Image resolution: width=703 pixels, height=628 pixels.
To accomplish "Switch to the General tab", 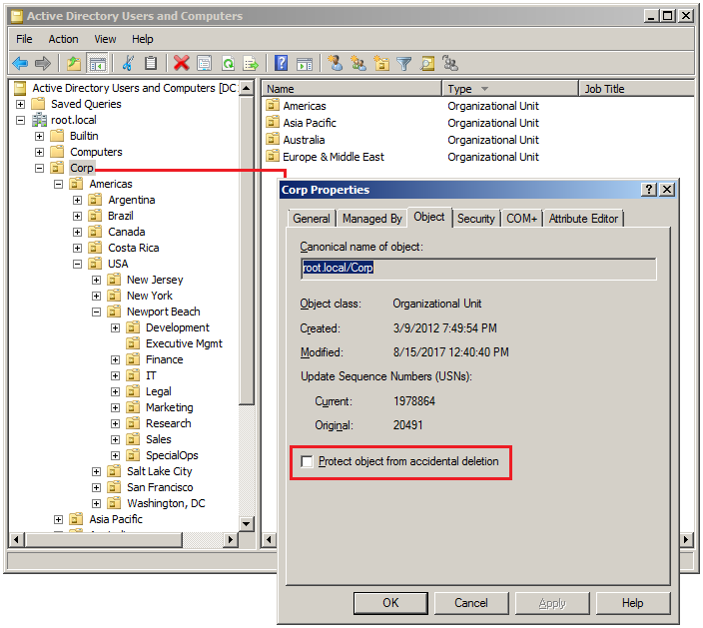I will (x=312, y=219).
